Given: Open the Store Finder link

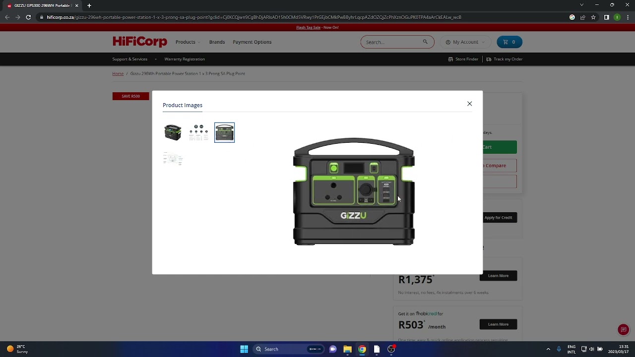Looking at the screenshot, I should [463, 59].
